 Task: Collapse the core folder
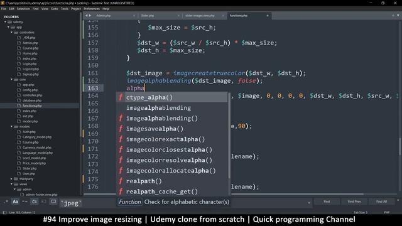click(x=11, y=80)
